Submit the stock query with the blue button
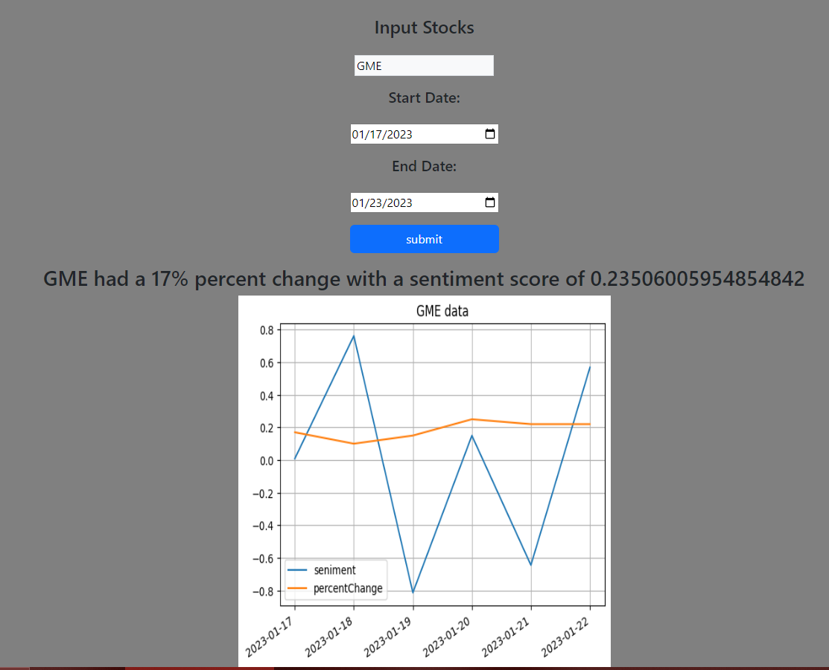This screenshot has width=829, height=670. pos(424,239)
